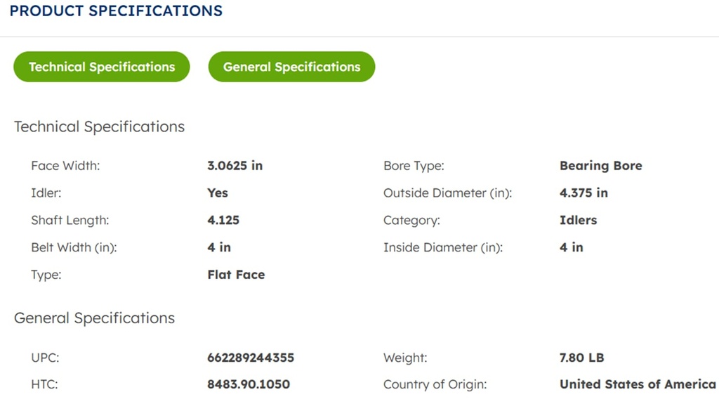Screen dimensions: 719x411
Task: Click the Category value Idlers
Action: pyautogui.click(x=578, y=220)
